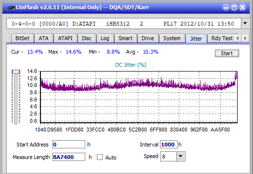Minimize the LtnFlash window
Viewport: 253px width, 174px height.
click(226, 7)
